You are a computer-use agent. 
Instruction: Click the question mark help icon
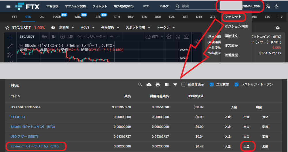coord(53,28)
